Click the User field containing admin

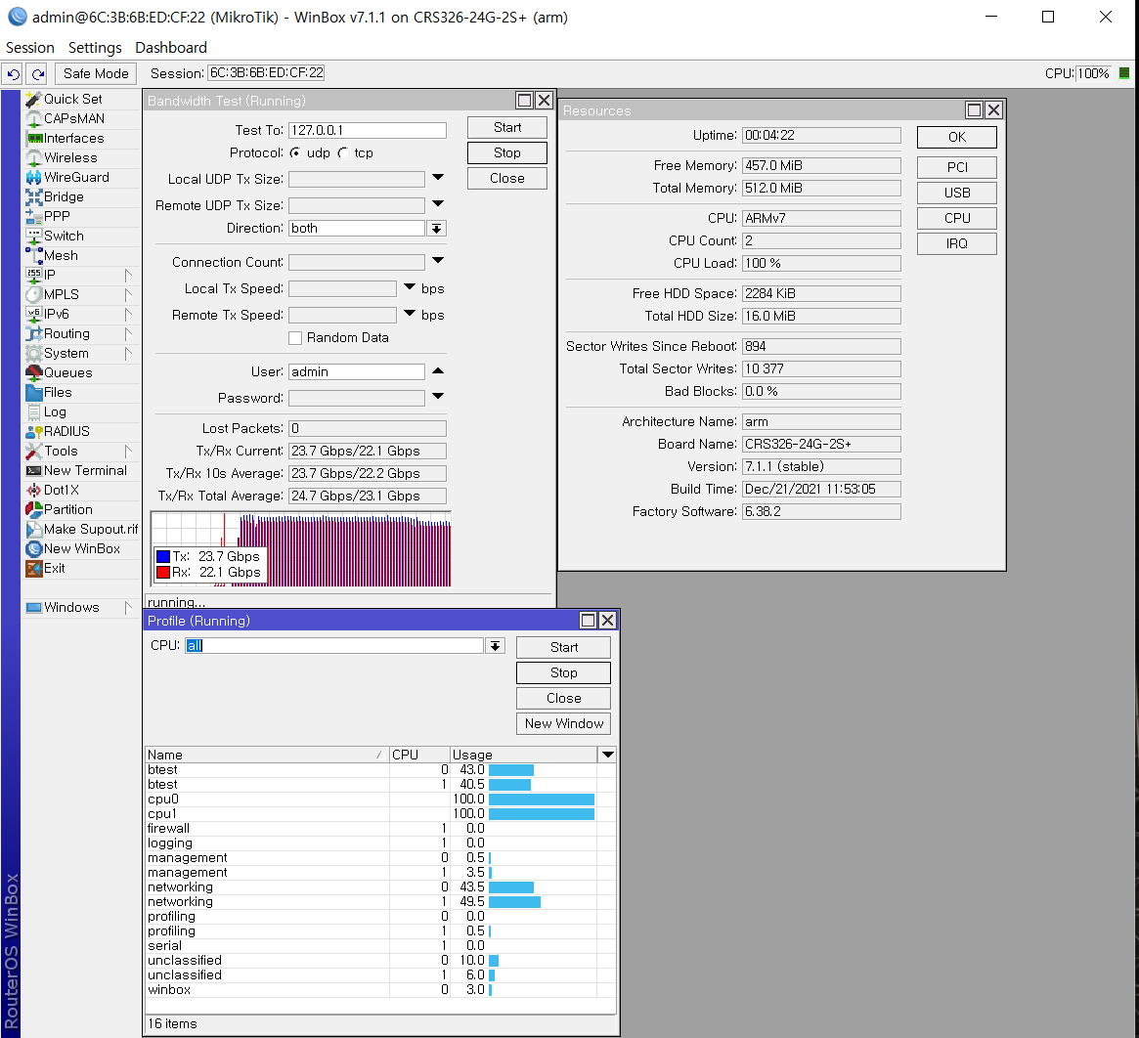click(357, 372)
